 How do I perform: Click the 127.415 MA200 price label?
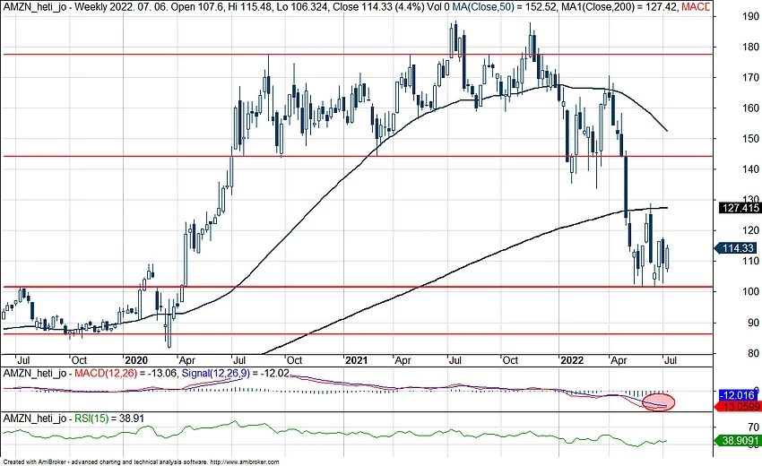coord(740,208)
